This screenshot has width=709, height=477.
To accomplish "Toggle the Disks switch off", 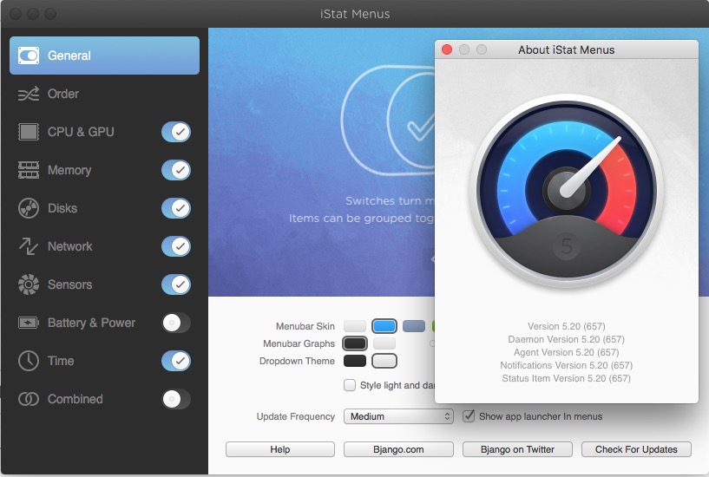I will tap(176, 208).
